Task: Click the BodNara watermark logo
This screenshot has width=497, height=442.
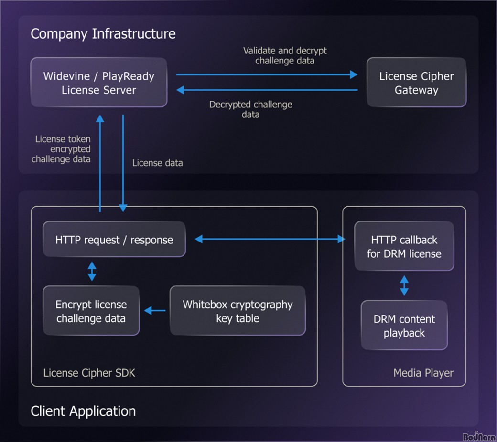Action: click(x=479, y=436)
